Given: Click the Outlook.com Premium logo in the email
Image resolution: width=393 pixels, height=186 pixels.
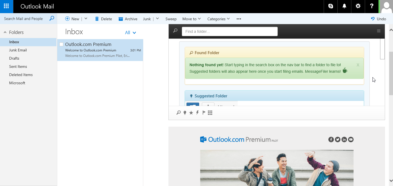Looking at the screenshot, I should [239, 139].
